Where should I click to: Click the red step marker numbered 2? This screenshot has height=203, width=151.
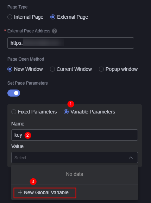28,135
